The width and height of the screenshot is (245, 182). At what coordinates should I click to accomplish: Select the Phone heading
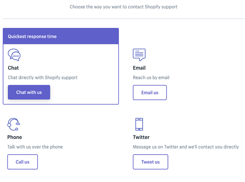[15, 137]
